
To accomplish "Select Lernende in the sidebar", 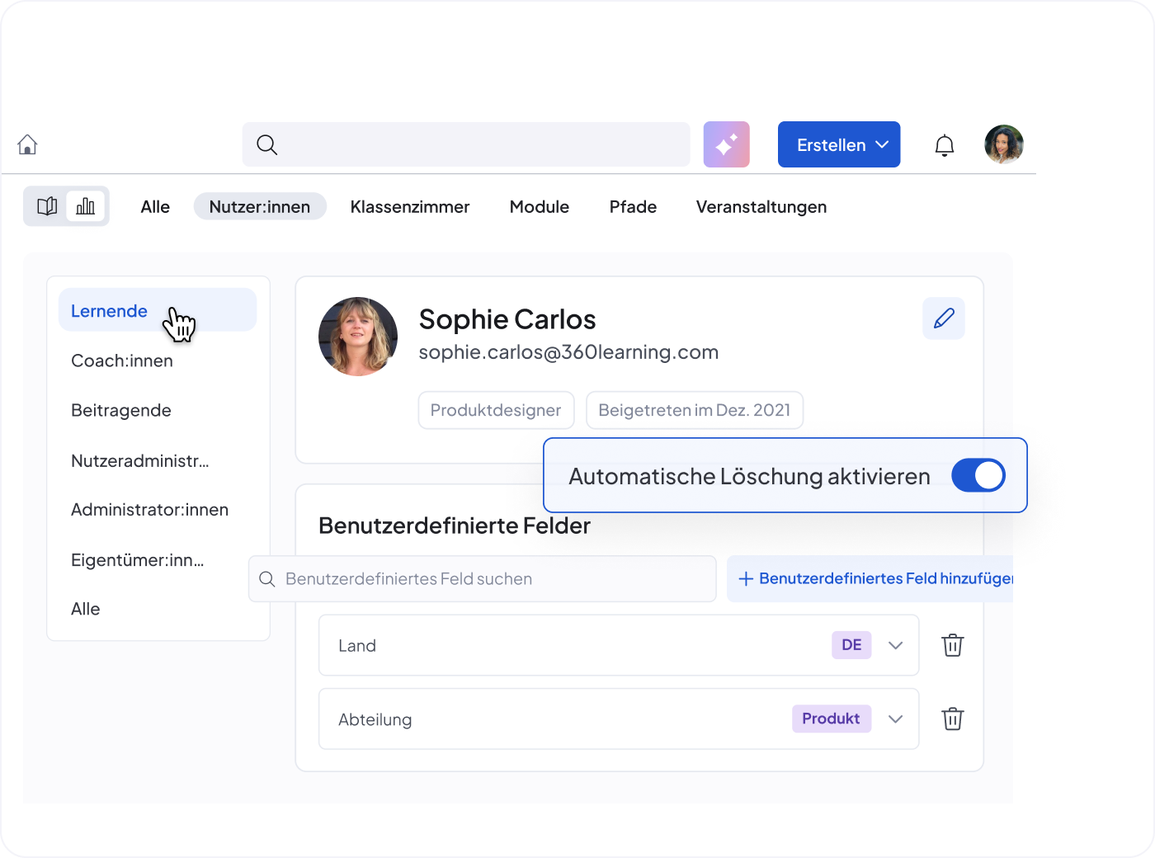I will [158, 310].
